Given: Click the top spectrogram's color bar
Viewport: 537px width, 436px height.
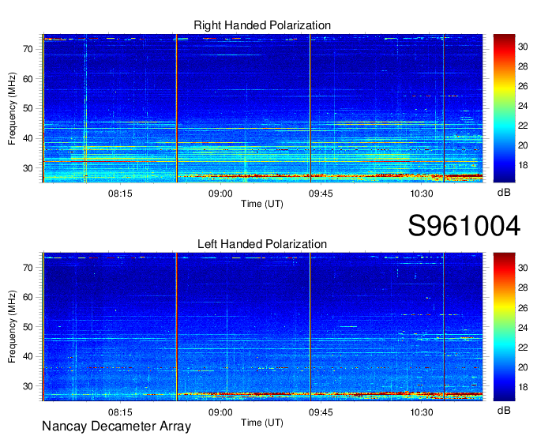Looking at the screenshot, I should pyautogui.click(x=504, y=108).
